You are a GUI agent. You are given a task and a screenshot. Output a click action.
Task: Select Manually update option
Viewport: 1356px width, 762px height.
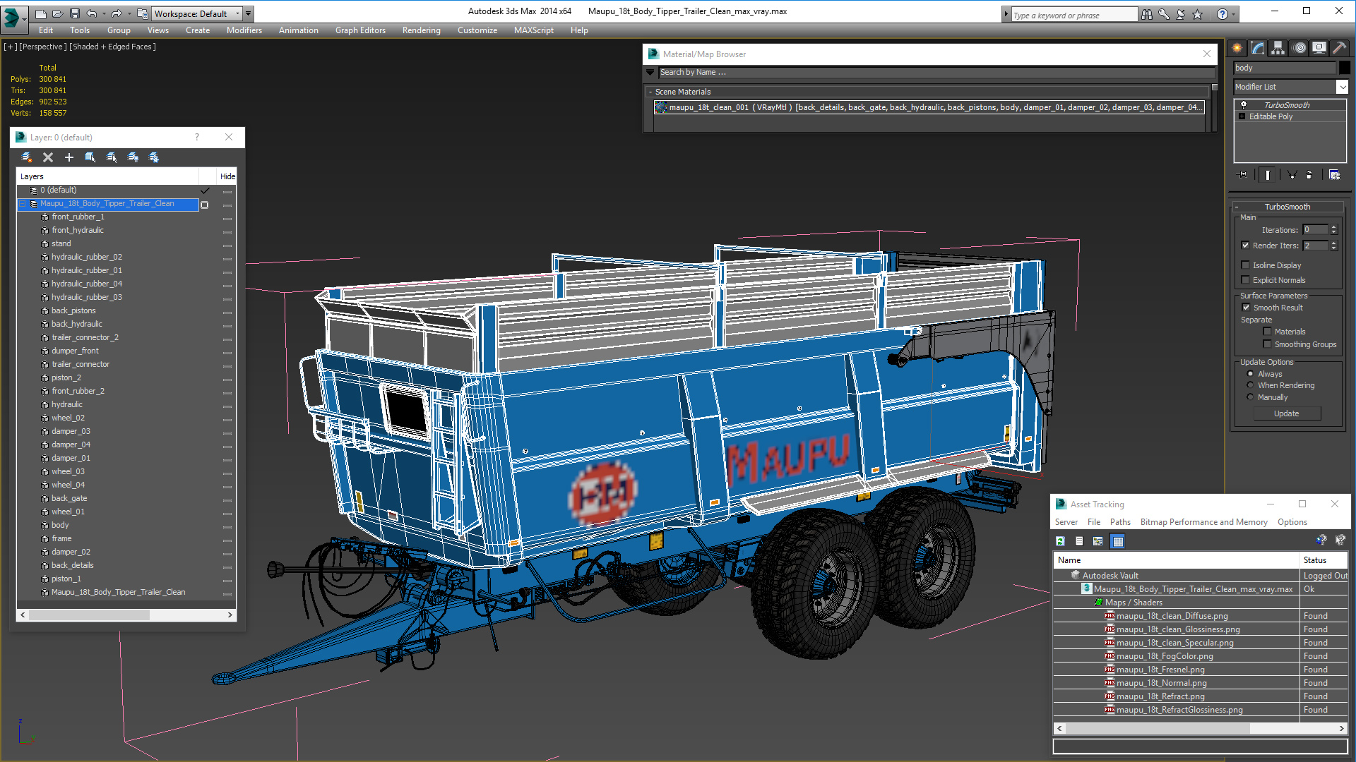click(1251, 397)
